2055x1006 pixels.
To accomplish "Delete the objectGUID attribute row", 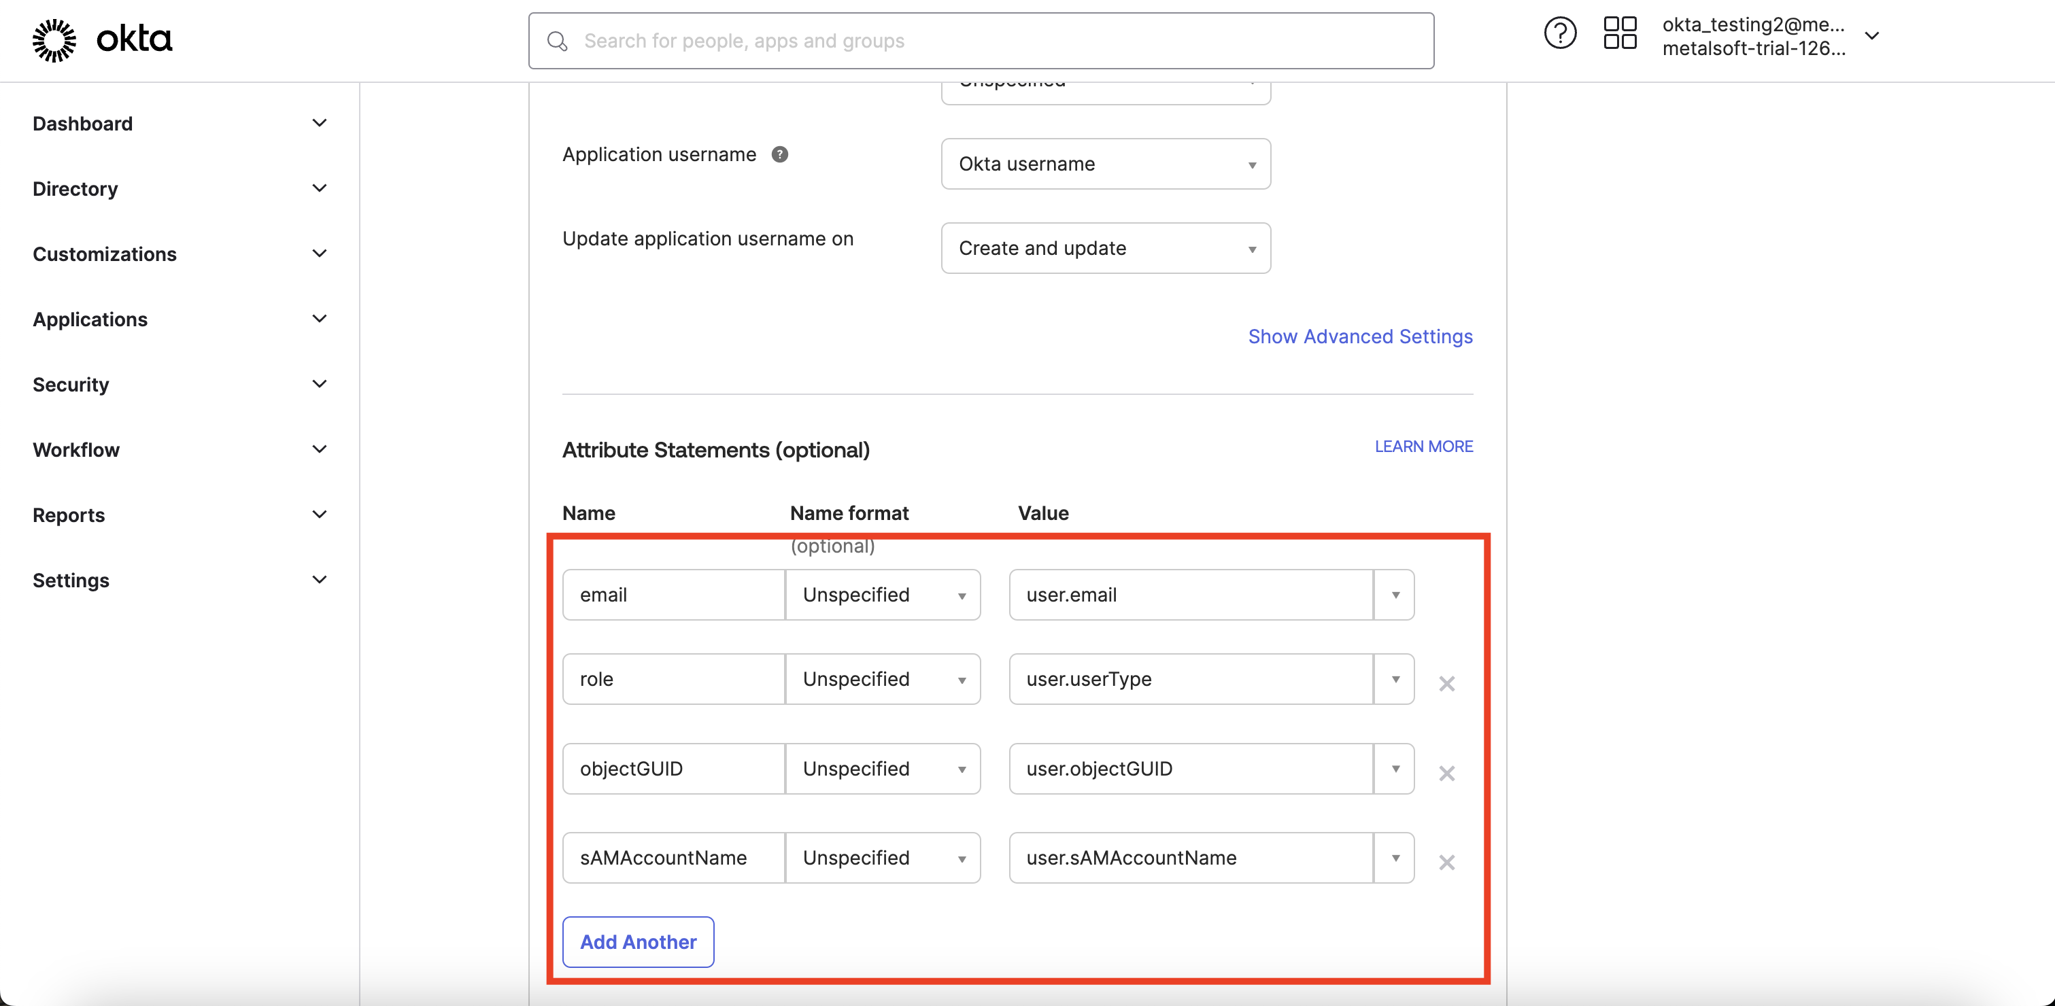I will click(1446, 774).
